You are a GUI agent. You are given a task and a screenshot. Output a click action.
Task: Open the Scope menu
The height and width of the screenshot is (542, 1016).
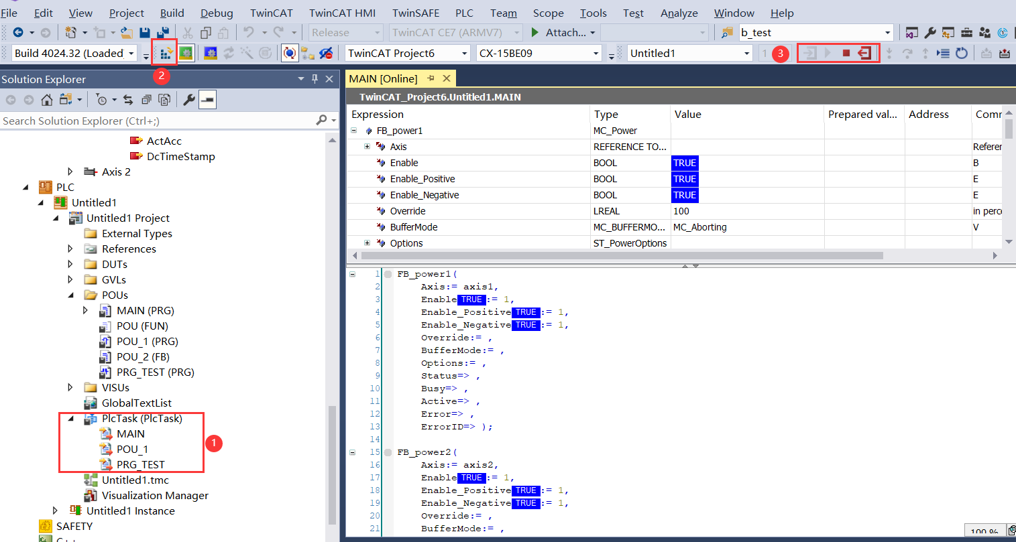[x=549, y=13]
